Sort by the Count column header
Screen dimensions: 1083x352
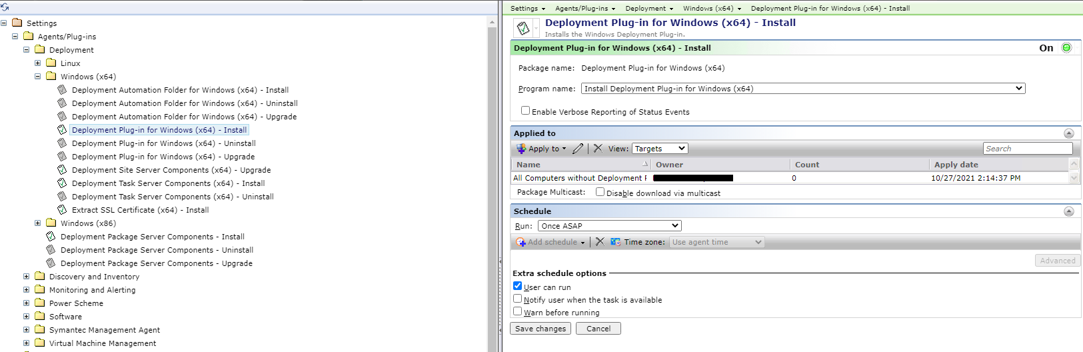click(x=860, y=165)
